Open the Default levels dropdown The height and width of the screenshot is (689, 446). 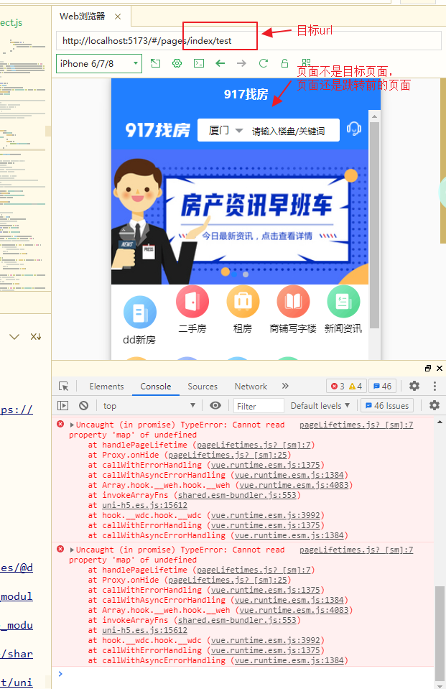[x=320, y=406]
